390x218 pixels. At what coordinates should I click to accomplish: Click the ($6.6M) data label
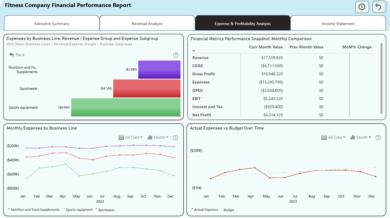point(64,107)
